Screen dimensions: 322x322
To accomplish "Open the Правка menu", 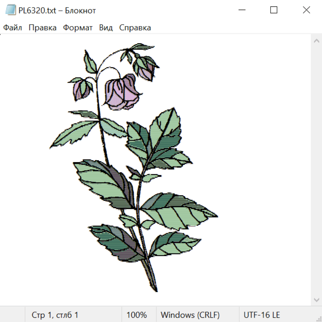I will (x=43, y=28).
